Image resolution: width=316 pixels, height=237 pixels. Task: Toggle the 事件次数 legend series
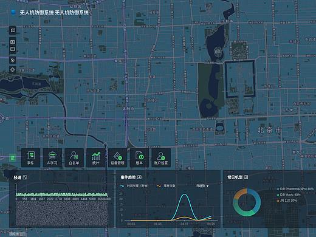167,186
